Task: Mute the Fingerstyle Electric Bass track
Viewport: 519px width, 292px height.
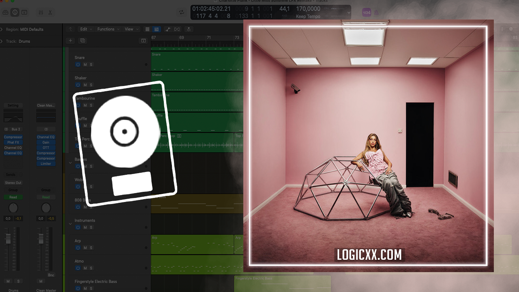Action: click(85, 288)
